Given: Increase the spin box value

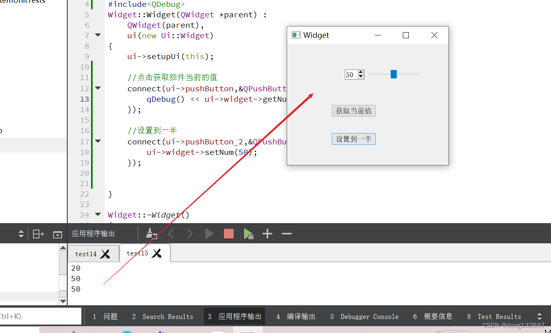Looking at the screenshot, I should (x=360, y=72).
